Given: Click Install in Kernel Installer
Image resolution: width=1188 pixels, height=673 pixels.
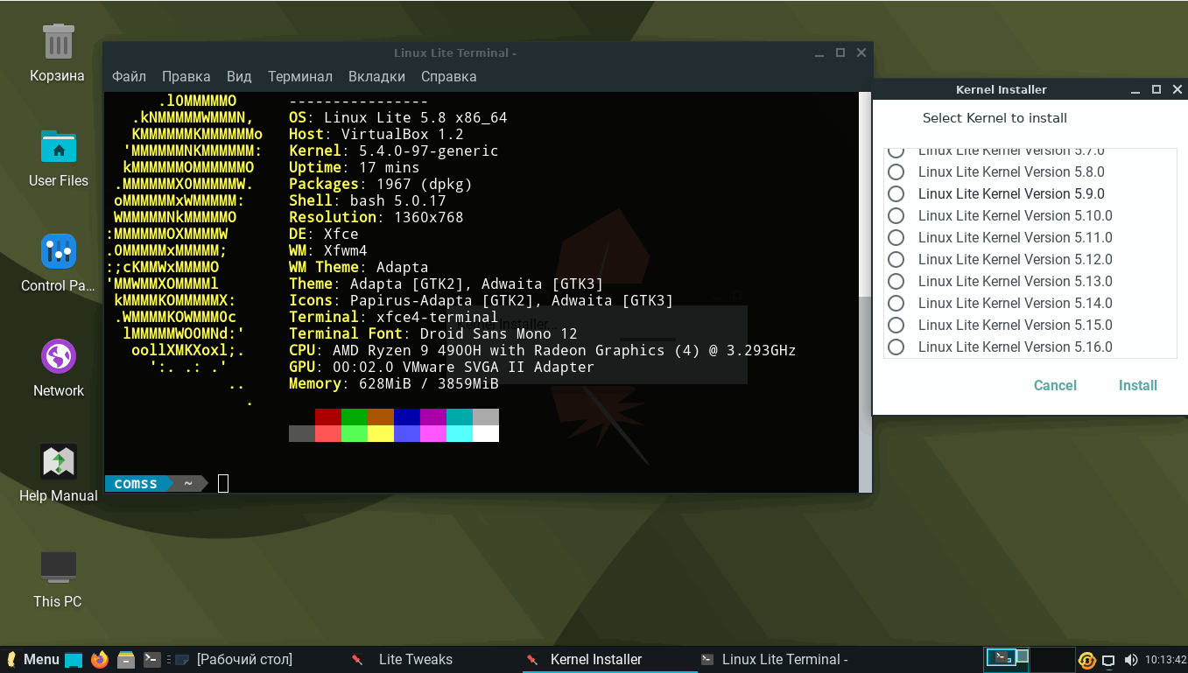Looking at the screenshot, I should pyautogui.click(x=1138, y=385).
